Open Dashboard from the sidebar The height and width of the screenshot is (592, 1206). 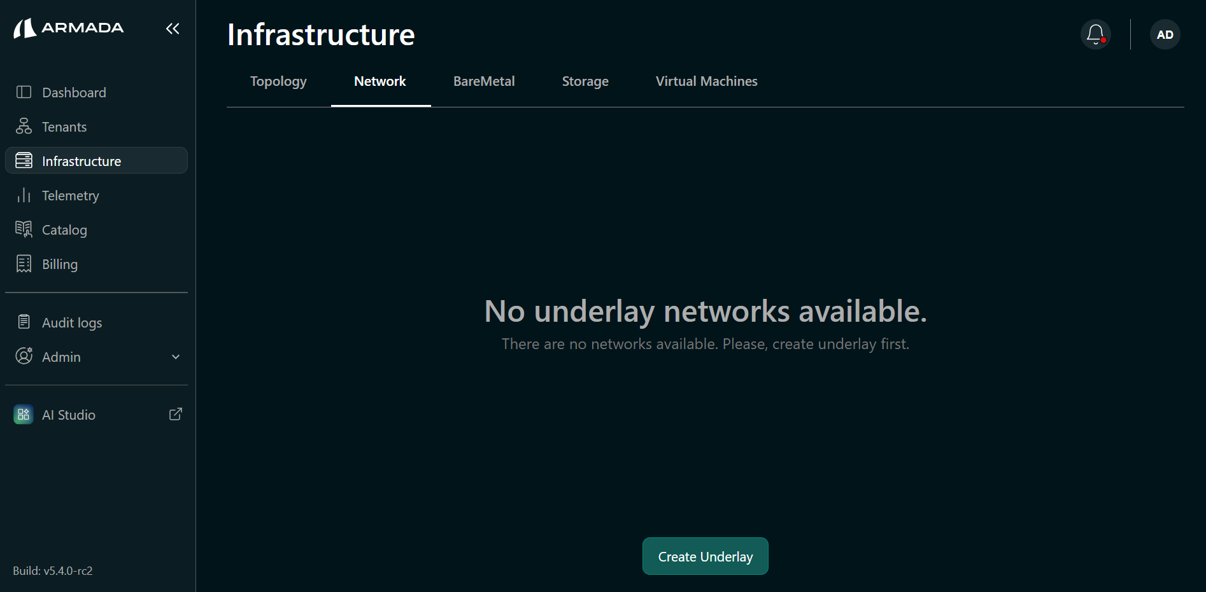coord(96,92)
